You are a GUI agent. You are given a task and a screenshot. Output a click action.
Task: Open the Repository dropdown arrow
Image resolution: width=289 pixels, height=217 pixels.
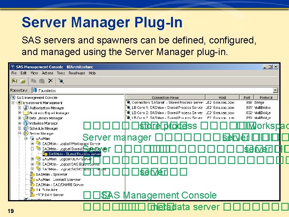point(275,90)
